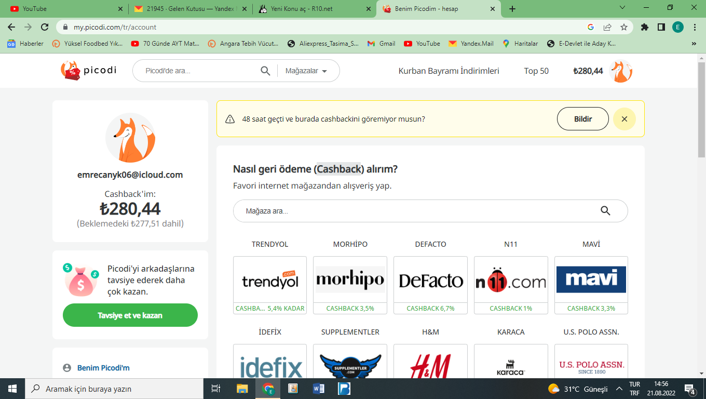Click the warning triangle icon in banner

pos(230,119)
